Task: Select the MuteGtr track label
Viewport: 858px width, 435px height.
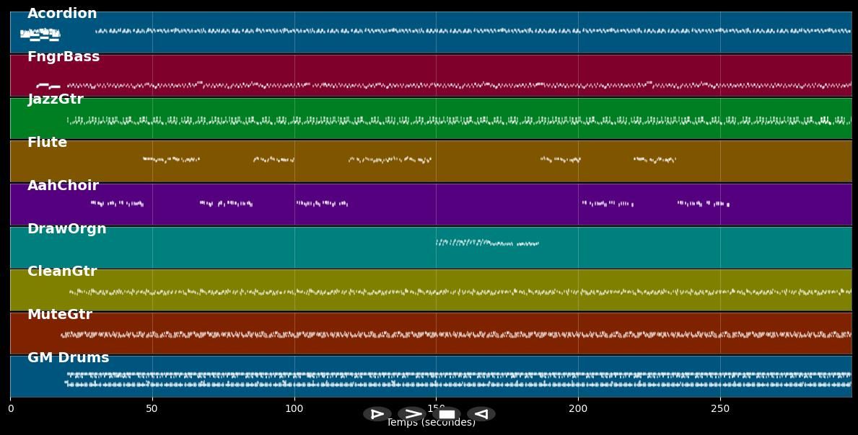Action: point(60,315)
